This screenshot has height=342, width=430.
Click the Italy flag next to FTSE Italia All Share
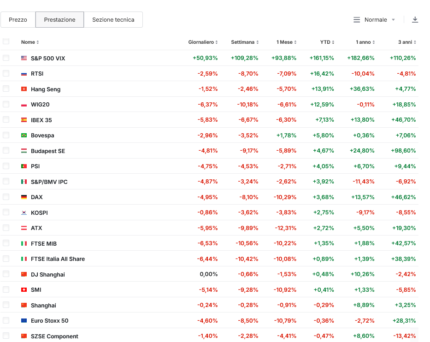coord(24,259)
